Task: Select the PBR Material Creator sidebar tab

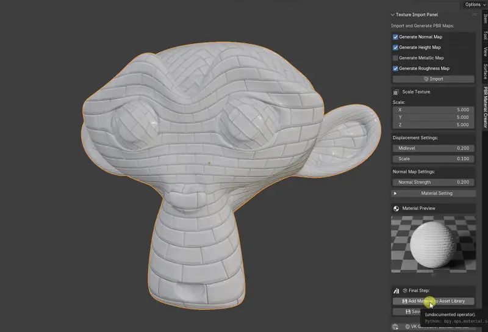Action: (485, 107)
